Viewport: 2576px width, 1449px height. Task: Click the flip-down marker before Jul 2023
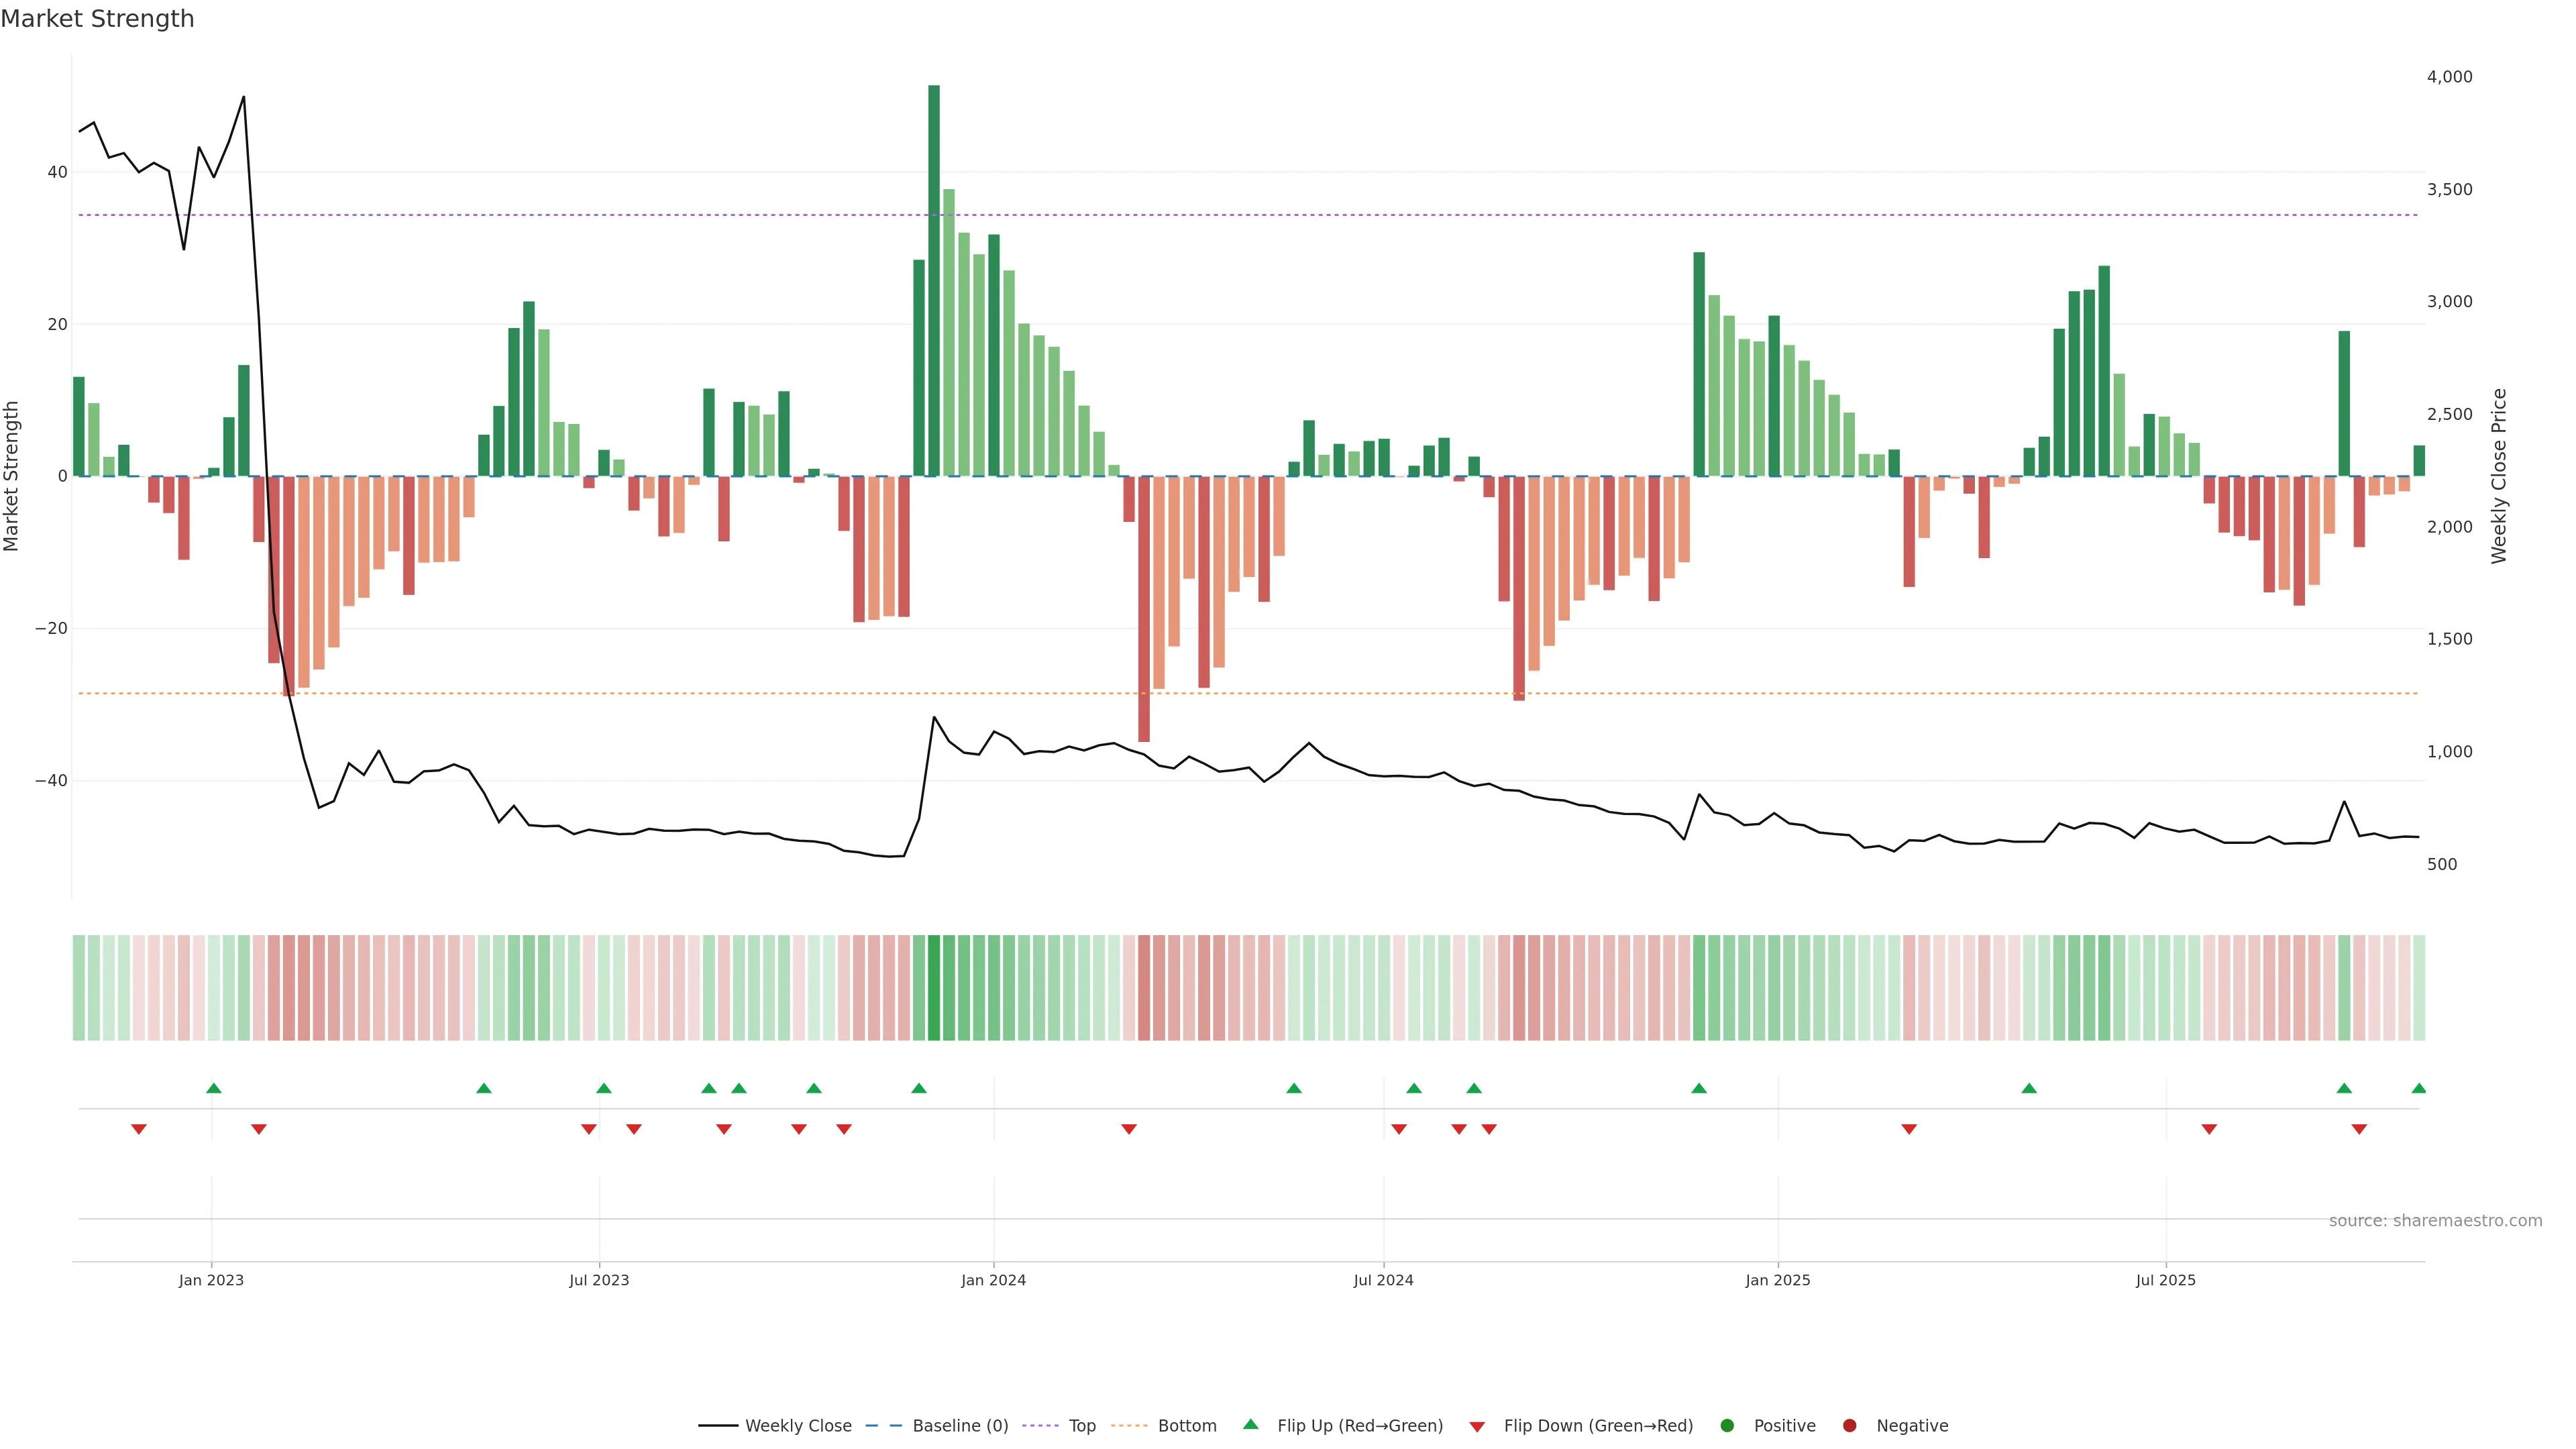coord(589,1129)
